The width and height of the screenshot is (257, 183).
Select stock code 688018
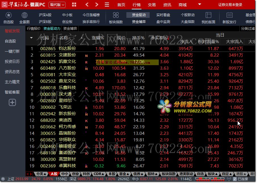point(48,88)
